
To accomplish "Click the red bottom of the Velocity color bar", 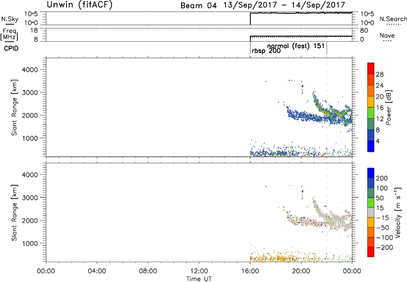I will pyautogui.click(x=371, y=252).
